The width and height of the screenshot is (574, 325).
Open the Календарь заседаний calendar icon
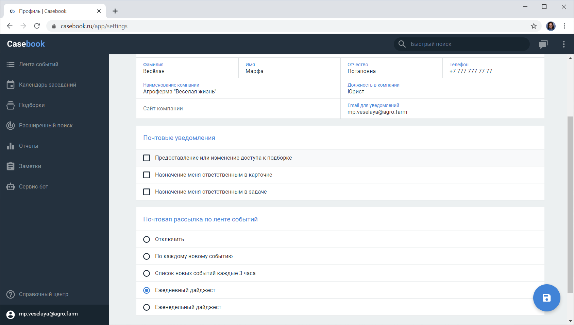coord(11,85)
